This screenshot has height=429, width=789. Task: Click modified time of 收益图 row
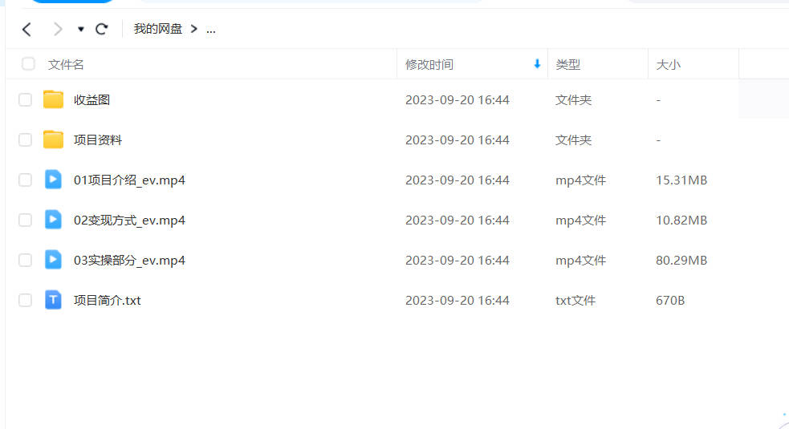(458, 100)
